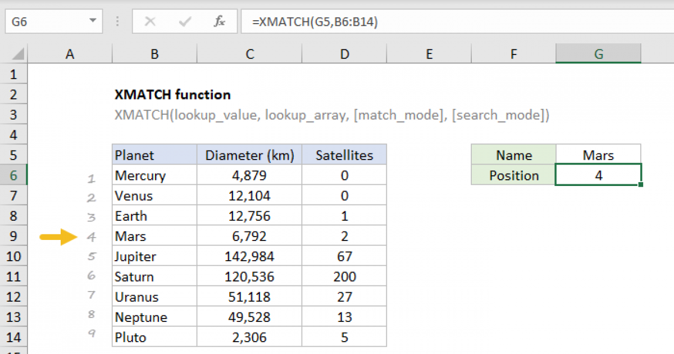Select the Diameter (km) header cell
Image resolution: width=674 pixels, height=354 pixels.
point(249,155)
